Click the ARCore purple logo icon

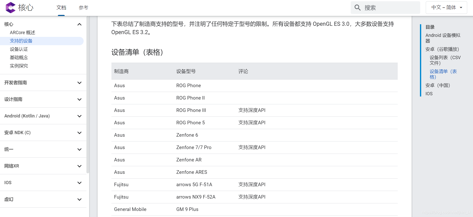tap(11, 8)
